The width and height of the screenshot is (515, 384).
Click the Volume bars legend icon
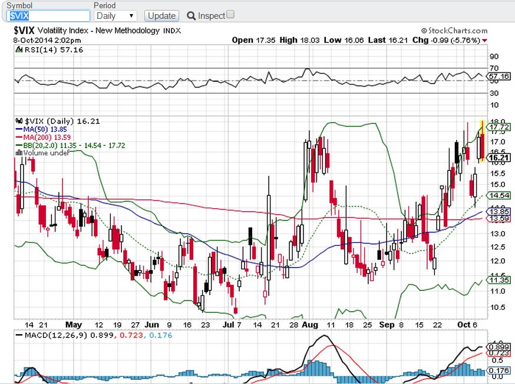coord(19,153)
